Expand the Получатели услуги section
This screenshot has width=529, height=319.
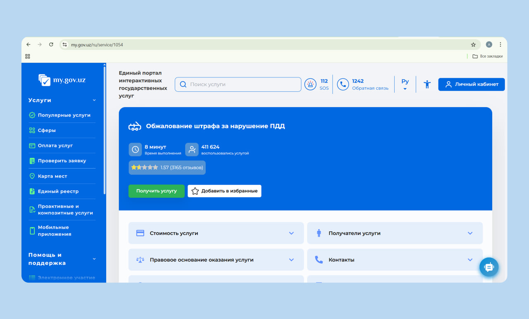tap(395, 233)
